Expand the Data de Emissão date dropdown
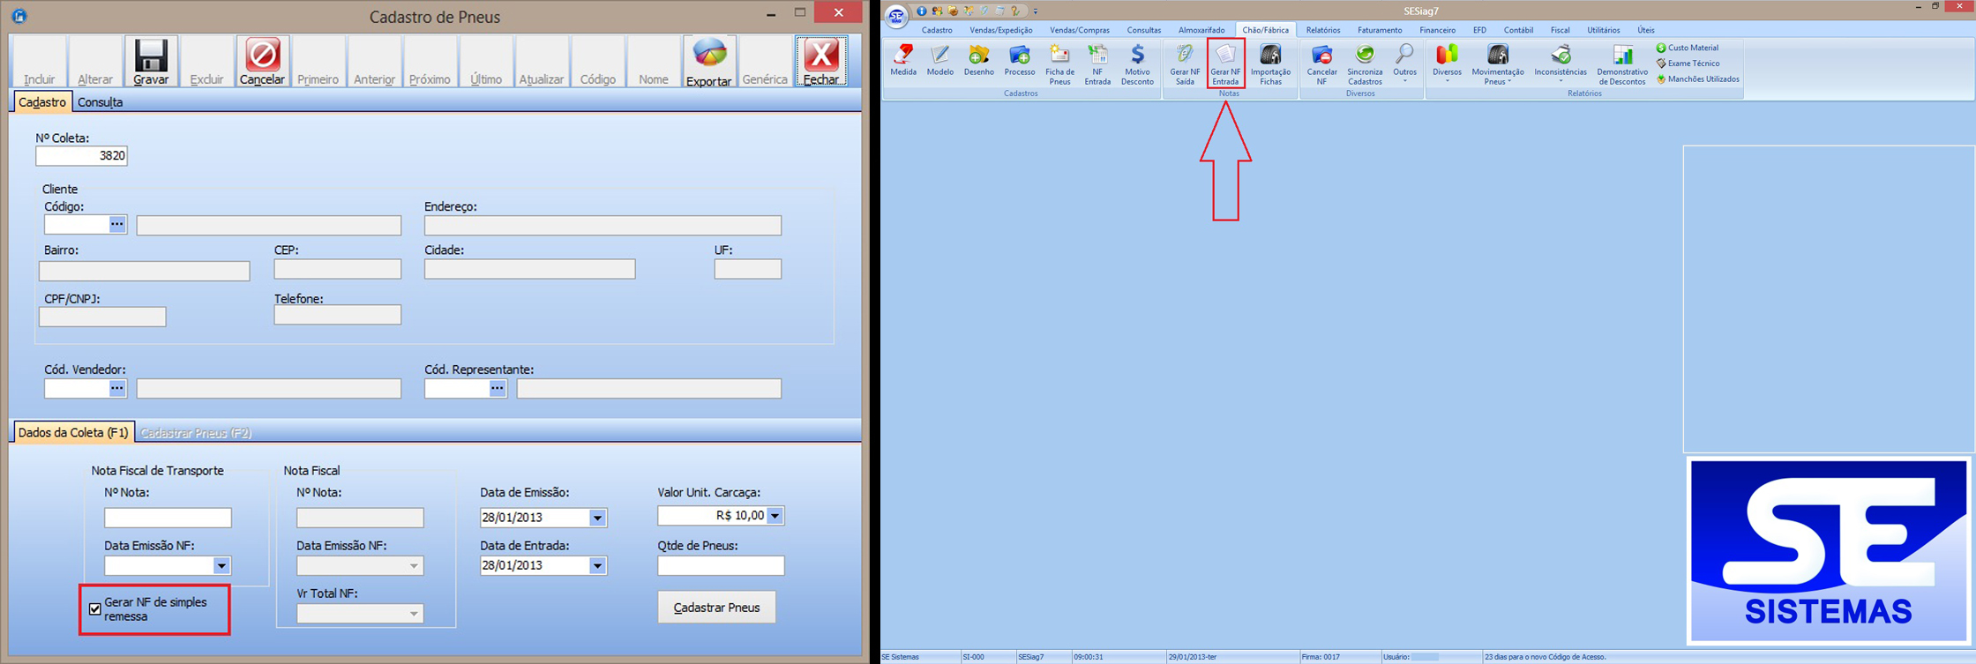The width and height of the screenshot is (1976, 664). point(597,518)
